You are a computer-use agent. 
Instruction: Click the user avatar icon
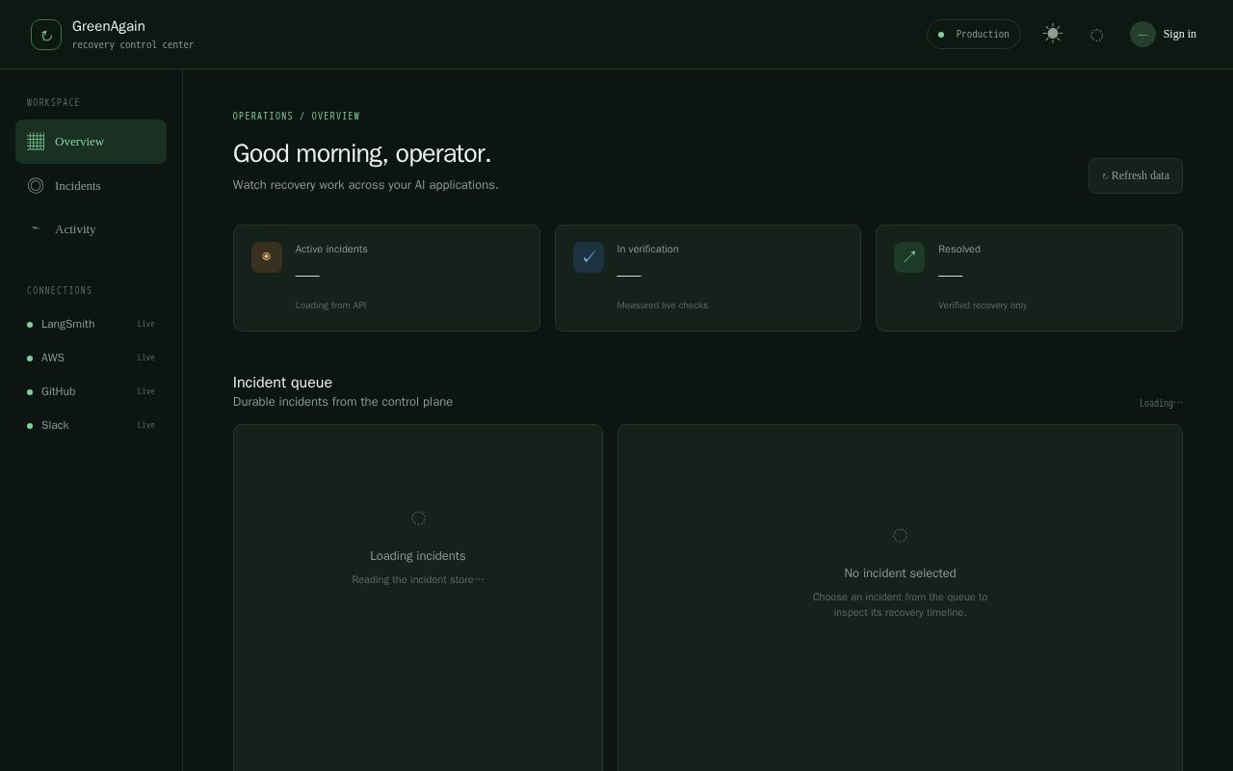pyautogui.click(x=1142, y=35)
